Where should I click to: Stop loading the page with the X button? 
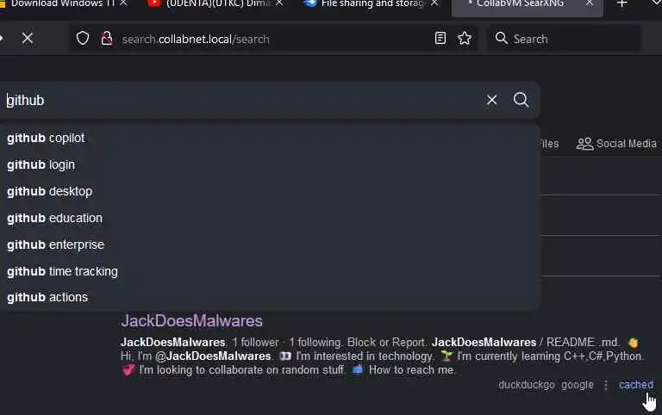tap(28, 39)
